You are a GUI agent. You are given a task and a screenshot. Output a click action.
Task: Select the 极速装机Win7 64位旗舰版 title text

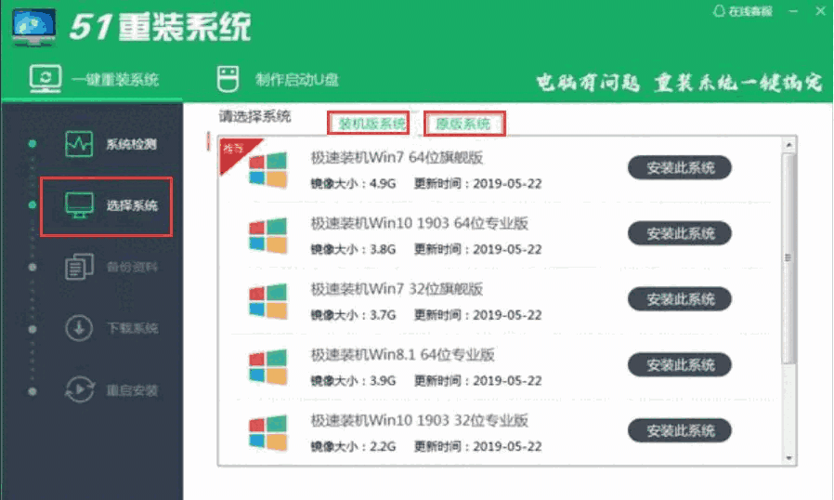397,158
